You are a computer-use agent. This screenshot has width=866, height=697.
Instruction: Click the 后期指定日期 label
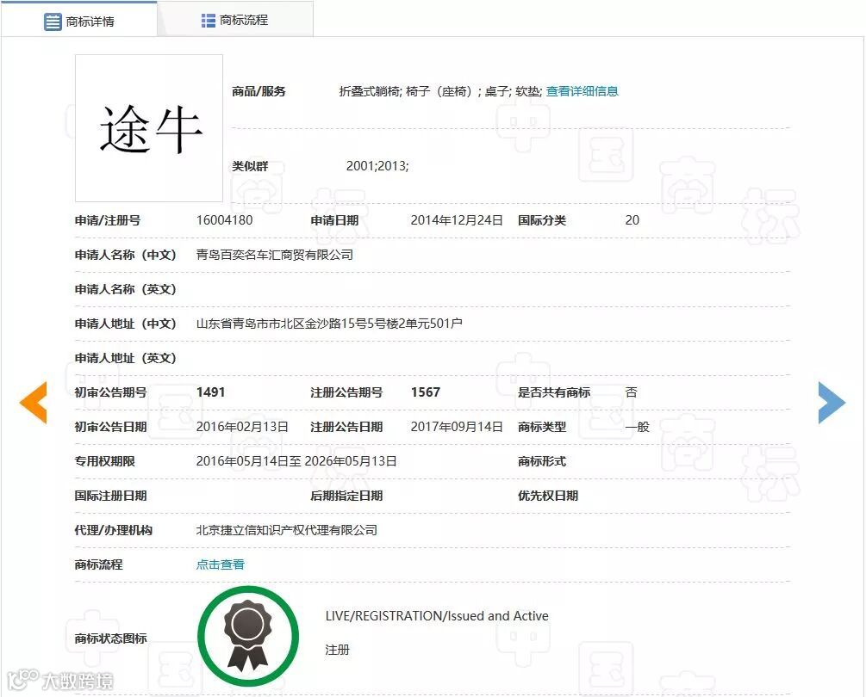346,496
